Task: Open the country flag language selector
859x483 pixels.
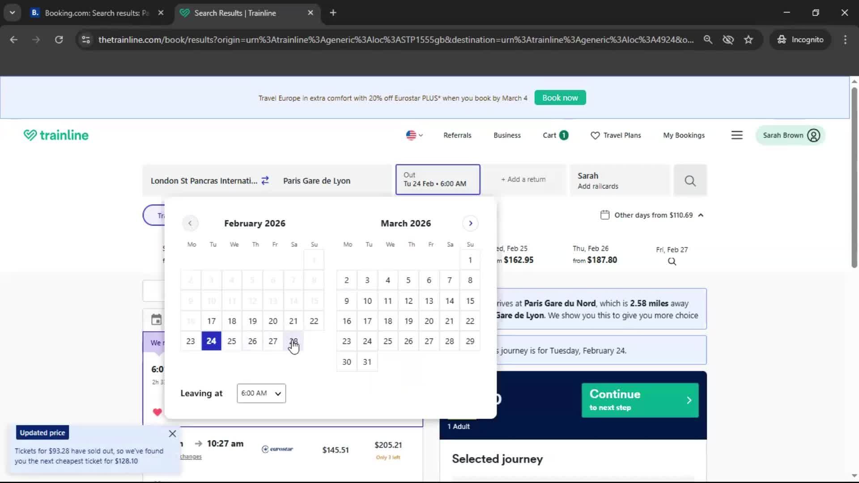Action: tap(414, 135)
